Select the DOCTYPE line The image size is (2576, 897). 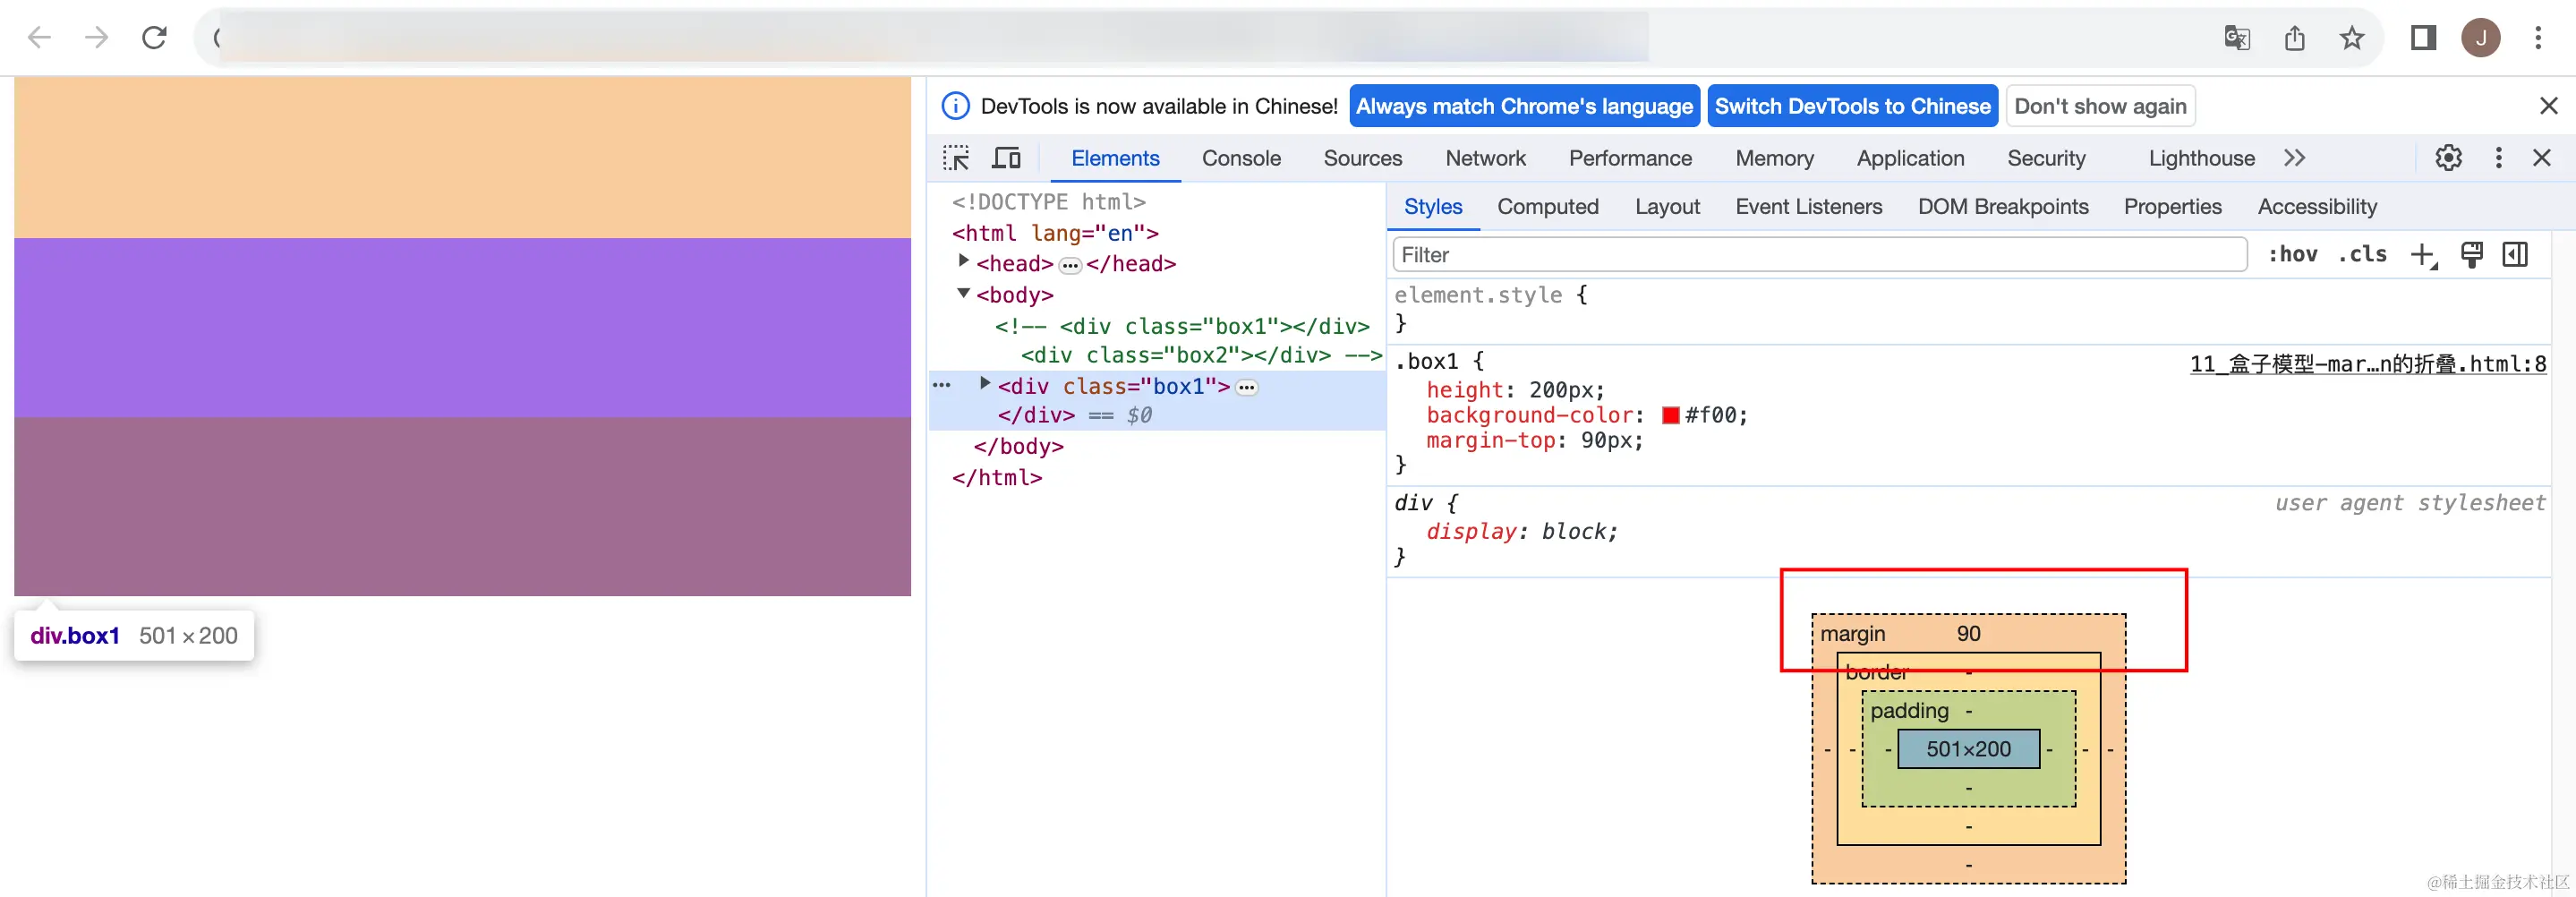click(x=1048, y=202)
